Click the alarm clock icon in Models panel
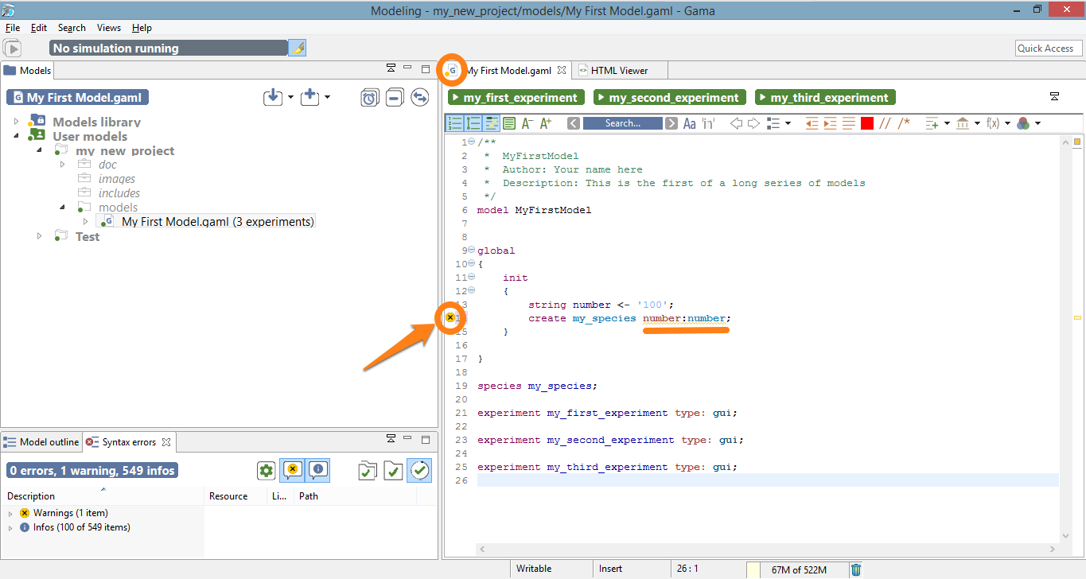The image size is (1086, 579). (x=370, y=97)
